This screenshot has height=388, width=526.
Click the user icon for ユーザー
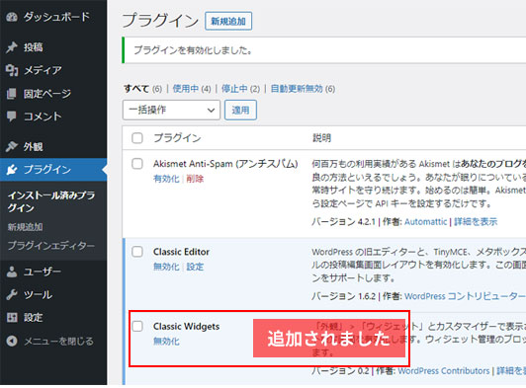click(x=12, y=272)
